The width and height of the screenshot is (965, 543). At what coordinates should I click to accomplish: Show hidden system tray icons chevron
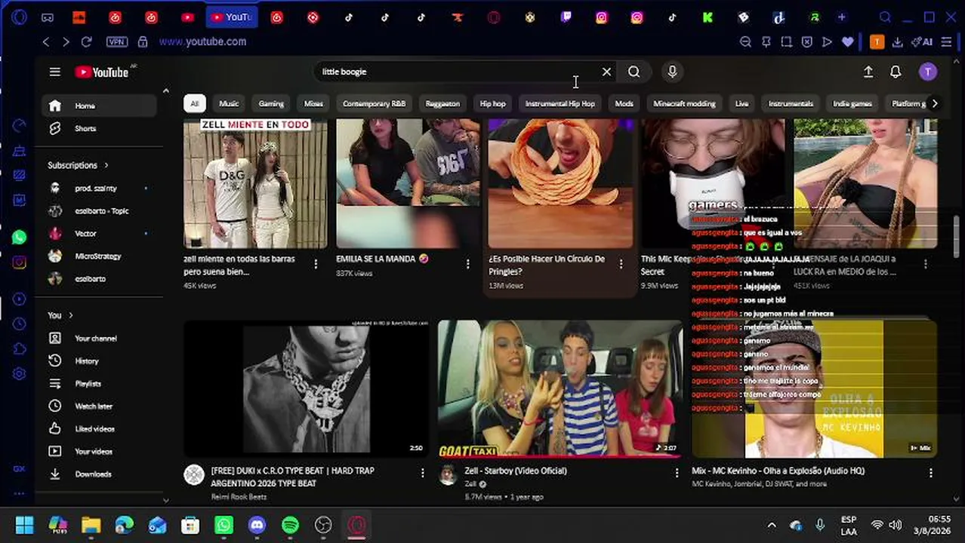point(772,525)
